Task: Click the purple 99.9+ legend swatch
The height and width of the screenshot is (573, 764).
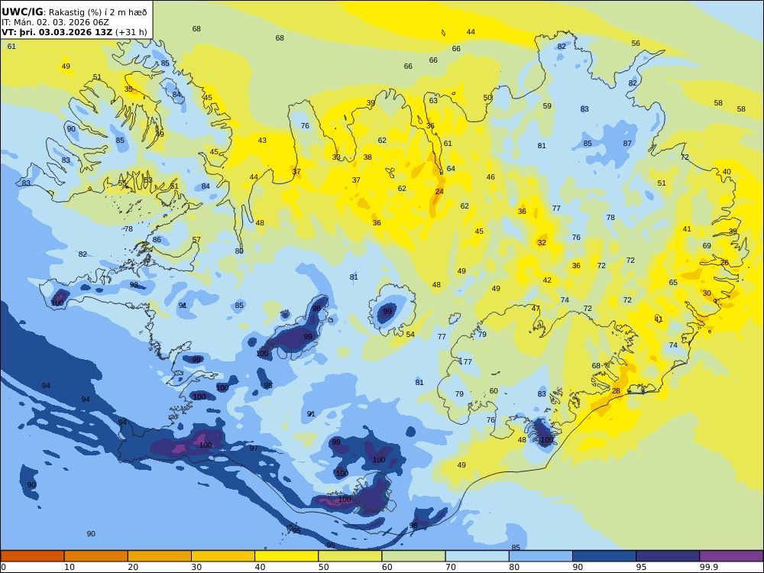Action: pyautogui.click(x=731, y=556)
